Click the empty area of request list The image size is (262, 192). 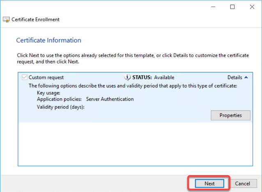coord(136,144)
